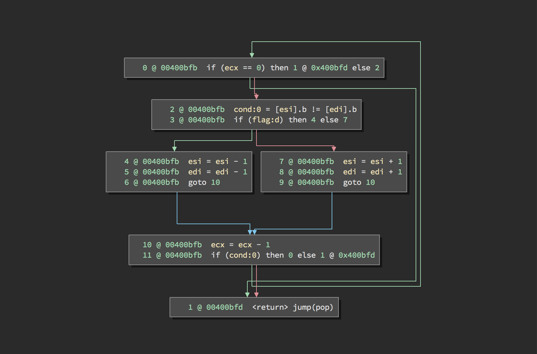
Task: Click the [edi].b memory operand
Action: pyautogui.click(x=341, y=109)
